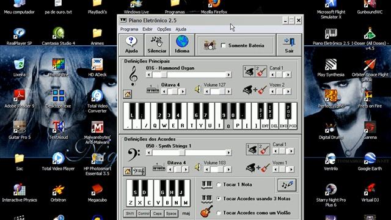Screen dimensions: 391x220
Task: Click the Silenciar mute notes button
Action: (157, 45)
